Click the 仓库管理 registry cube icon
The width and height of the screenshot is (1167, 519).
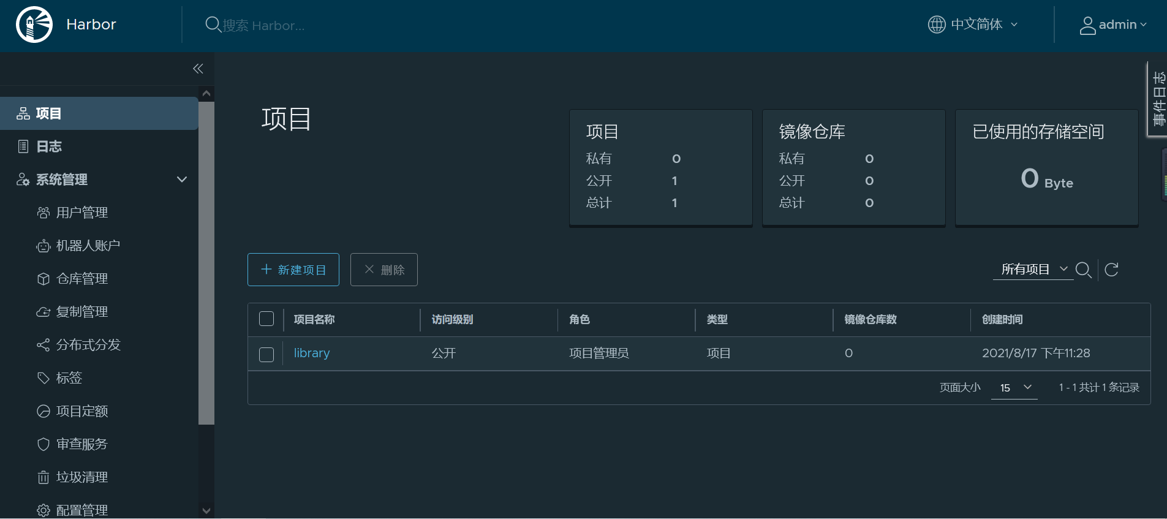(x=43, y=279)
